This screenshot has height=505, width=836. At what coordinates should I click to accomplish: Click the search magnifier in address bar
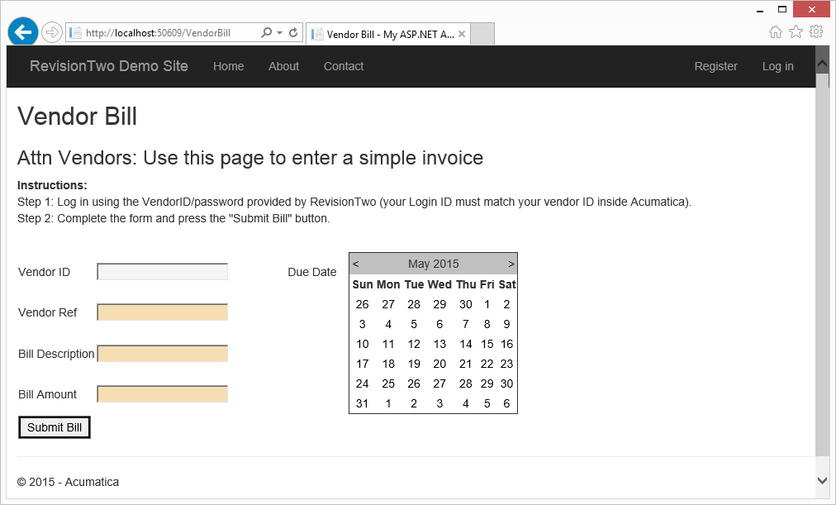[266, 32]
